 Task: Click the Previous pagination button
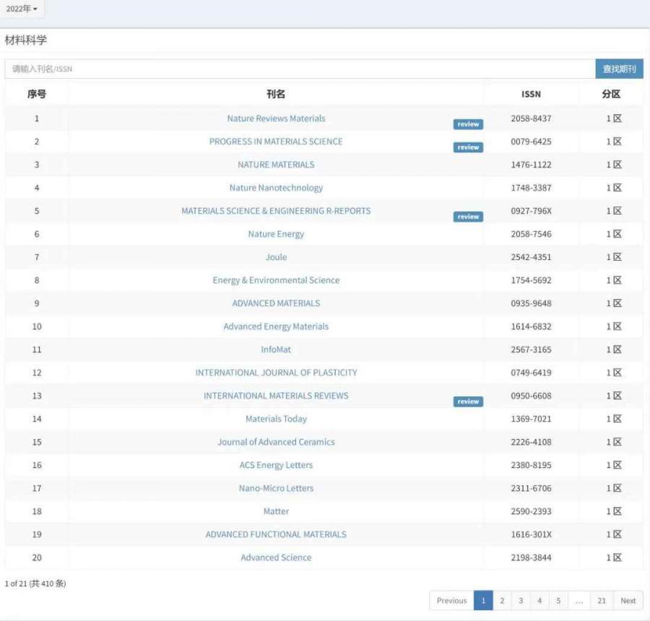(452, 601)
